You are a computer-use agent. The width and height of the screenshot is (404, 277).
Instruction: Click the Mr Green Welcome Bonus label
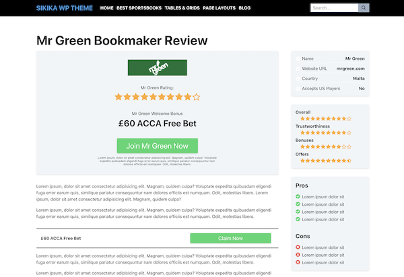point(157,114)
